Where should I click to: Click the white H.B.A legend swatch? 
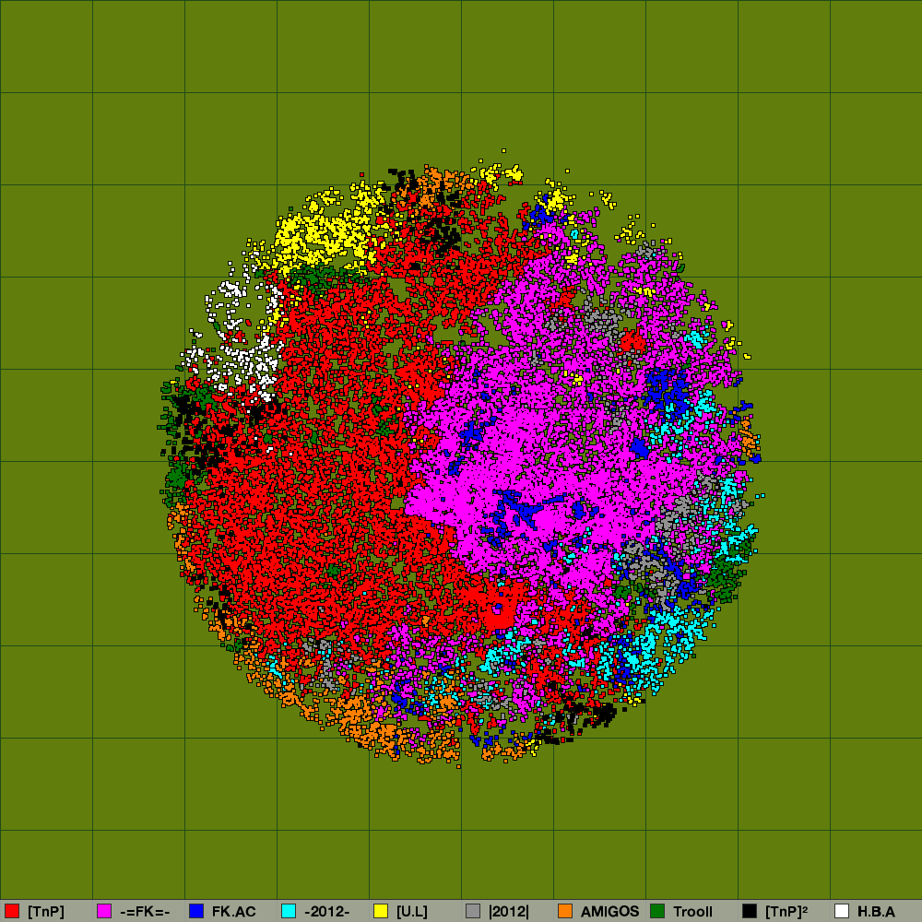[x=842, y=911]
